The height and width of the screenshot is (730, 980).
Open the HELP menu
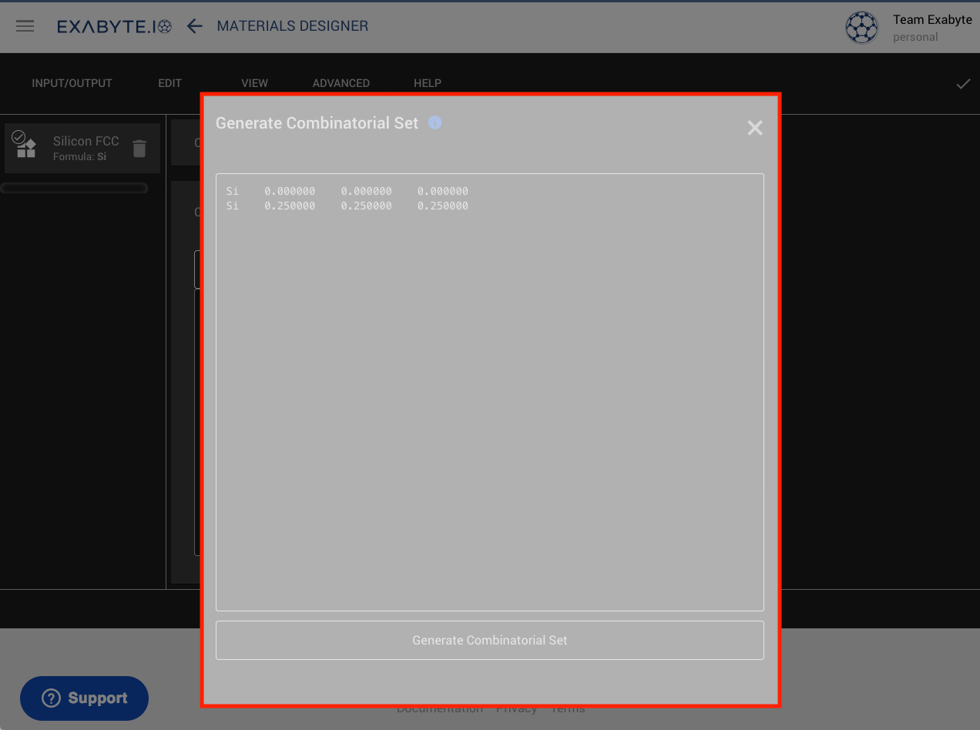tap(428, 83)
